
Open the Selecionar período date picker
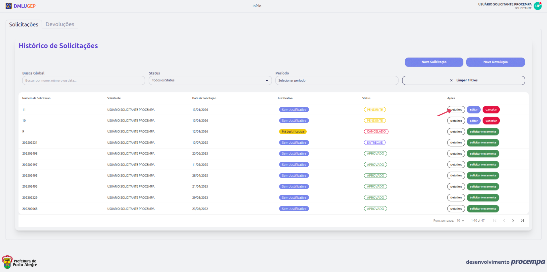coord(336,81)
